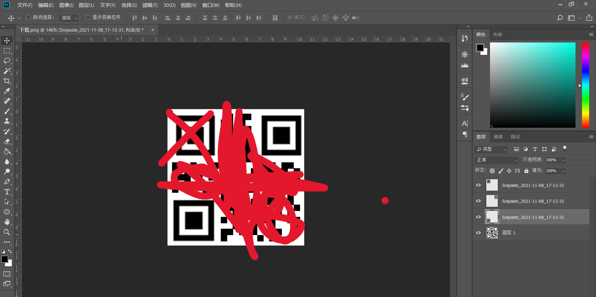Toggle lock transparent pixels
This screenshot has width=596, height=297.
[x=492, y=171]
